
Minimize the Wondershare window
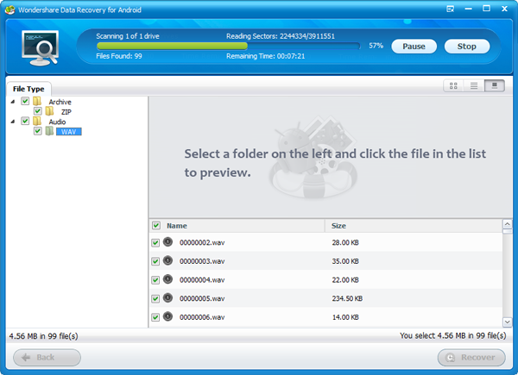coord(469,9)
